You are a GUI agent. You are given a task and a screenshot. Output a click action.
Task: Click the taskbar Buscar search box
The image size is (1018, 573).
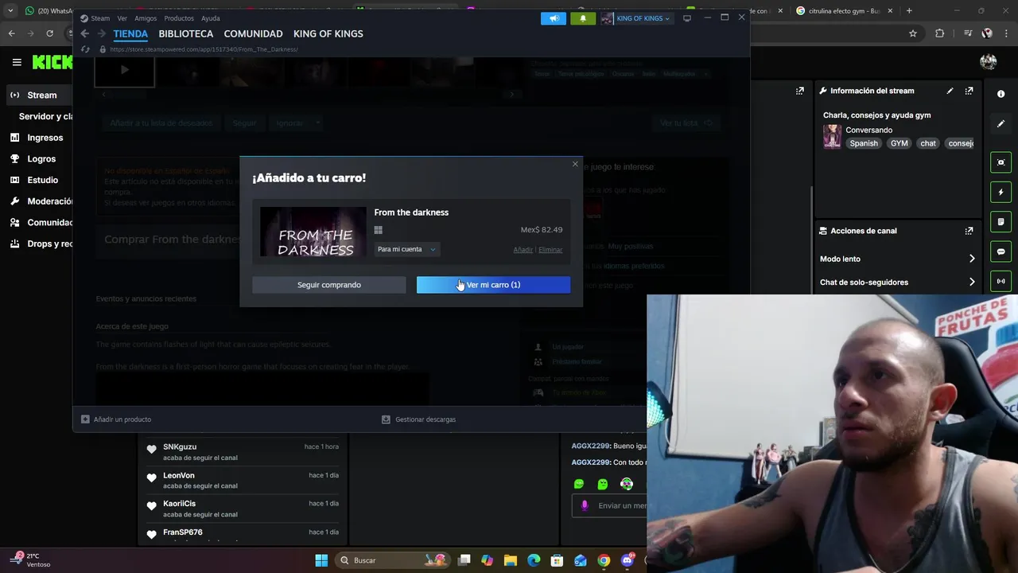pyautogui.click(x=391, y=560)
